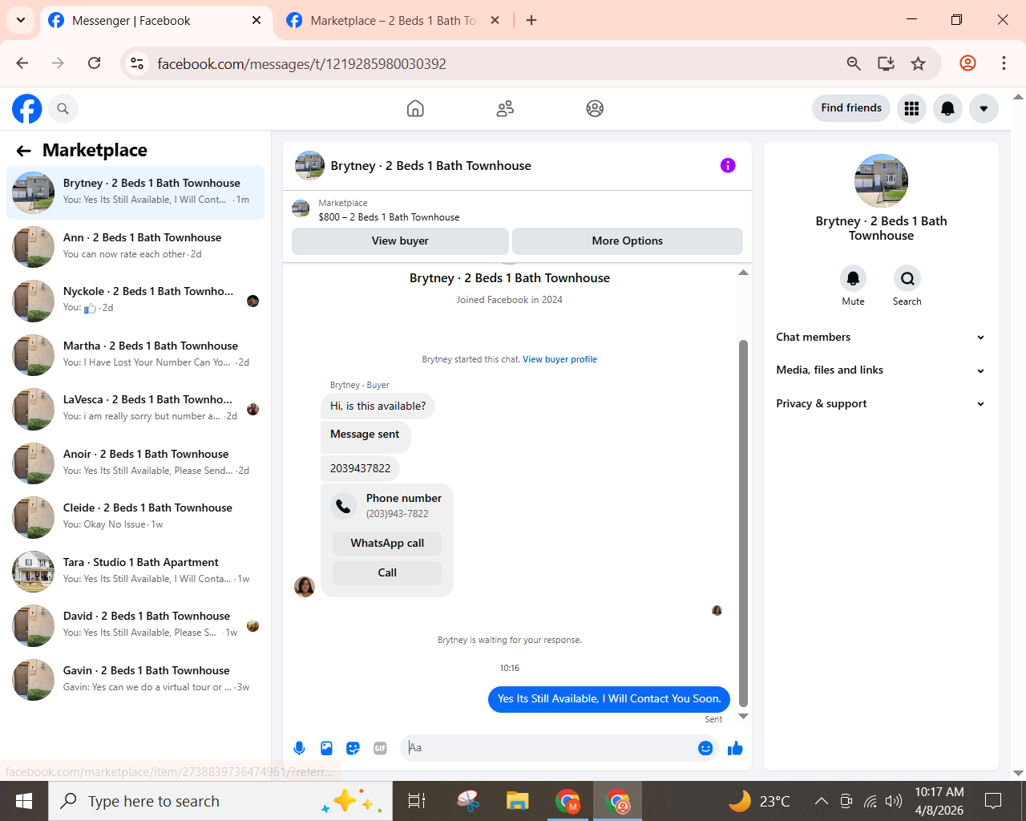Open the Tara Studio 1 Bath Apartment chat
1026x821 pixels.
pyautogui.click(x=135, y=571)
